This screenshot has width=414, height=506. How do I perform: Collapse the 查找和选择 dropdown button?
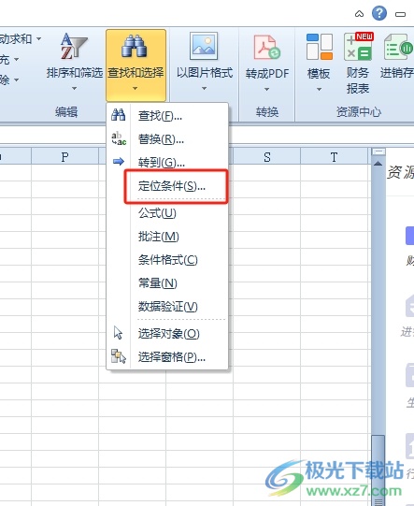136,65
